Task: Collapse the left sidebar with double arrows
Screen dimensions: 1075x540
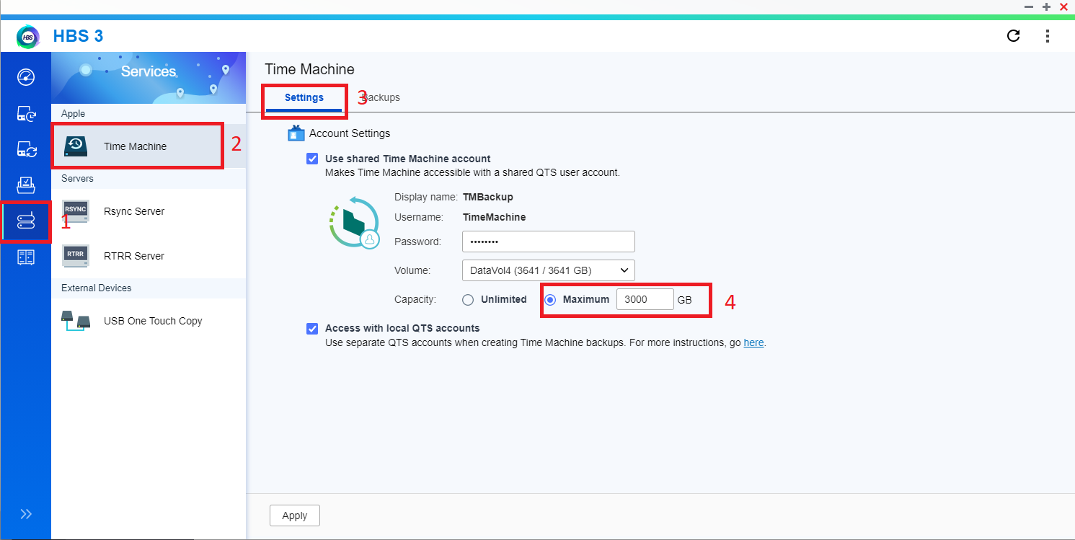Action: click(x=26, y=513)
